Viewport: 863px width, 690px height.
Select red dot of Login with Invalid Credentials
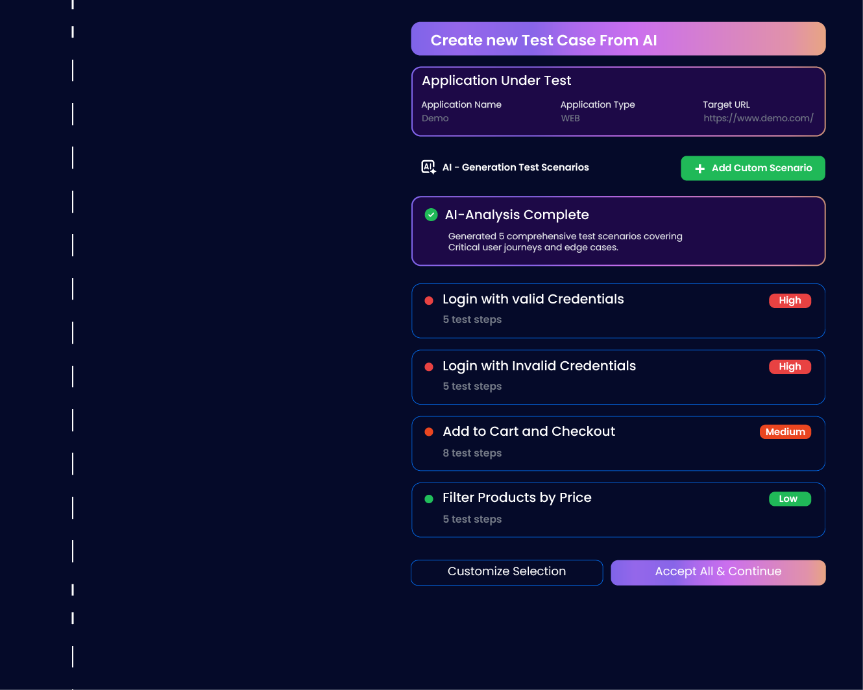[x=429, y=367]
